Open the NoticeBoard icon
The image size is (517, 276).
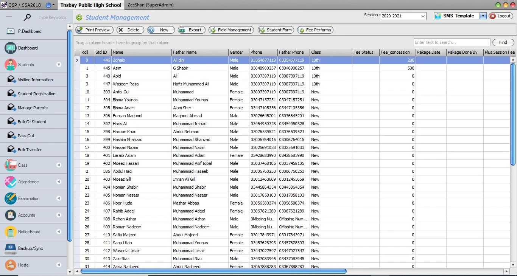[x=11, y=232]
